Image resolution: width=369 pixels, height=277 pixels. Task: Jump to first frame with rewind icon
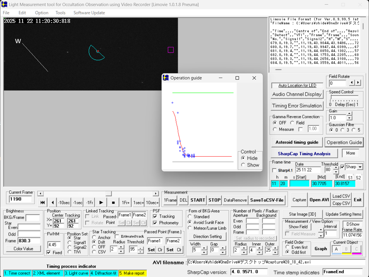(43, 203)
